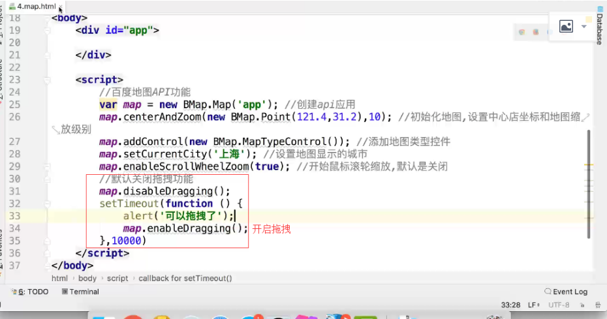The height and width of the screenshot is (319, 607).
Task: Close the 4.map.html tab
Action: [x=61, y=7]
